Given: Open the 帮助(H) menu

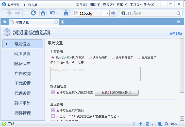Looking at the screenshot, I should (x=149, y=5).
